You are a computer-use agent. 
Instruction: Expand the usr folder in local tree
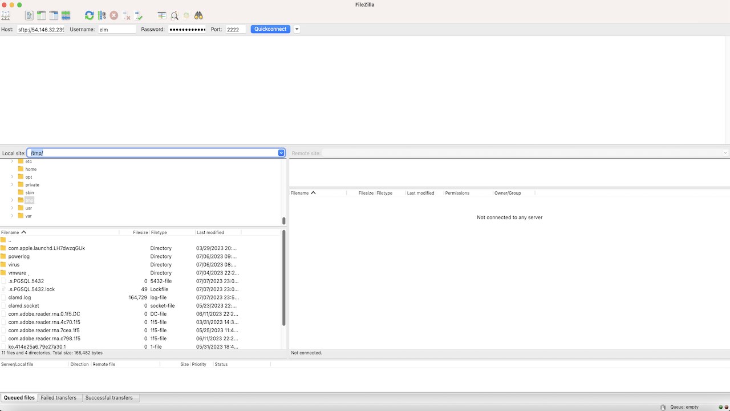pyautogui.click(x=12, y=208)
